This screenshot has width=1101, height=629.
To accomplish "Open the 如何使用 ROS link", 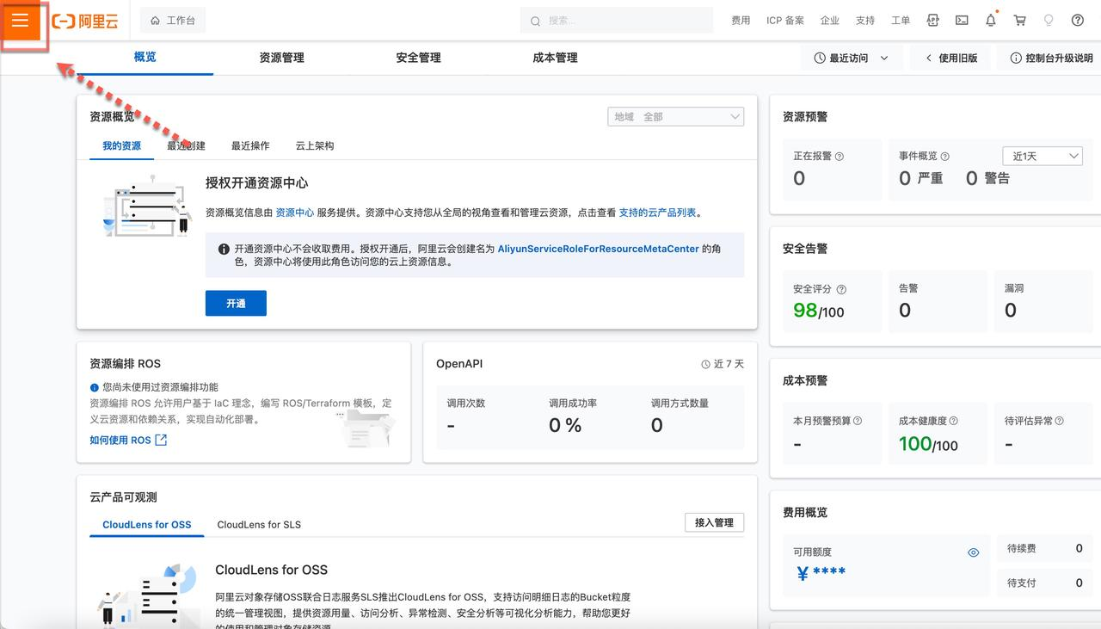I will (128, 440).
